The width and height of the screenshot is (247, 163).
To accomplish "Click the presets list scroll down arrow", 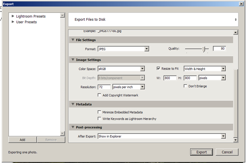I will (63, 134).
